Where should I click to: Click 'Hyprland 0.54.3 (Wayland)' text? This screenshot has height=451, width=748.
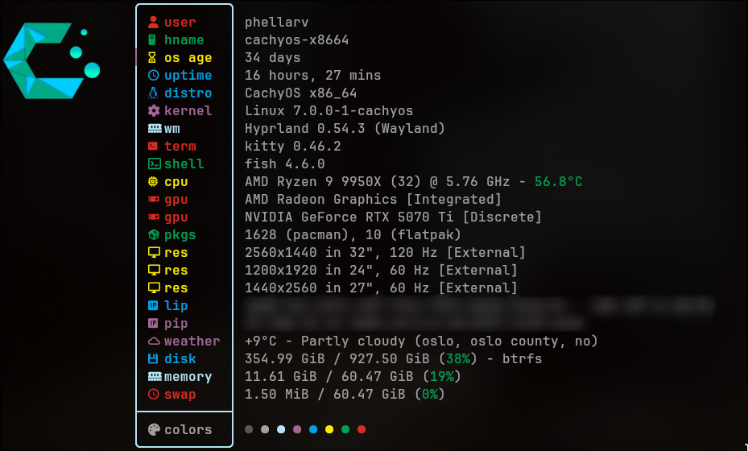[x=345, y=128]
